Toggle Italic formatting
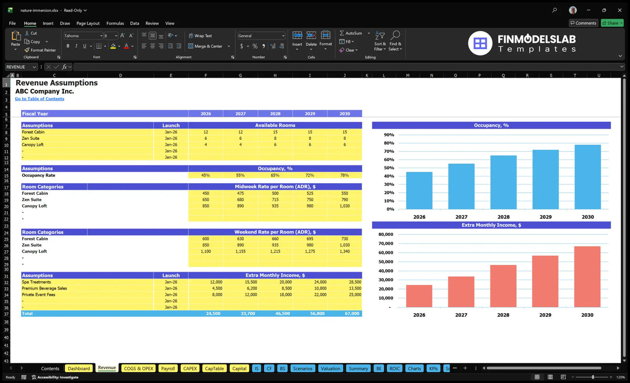 (76, 46)
